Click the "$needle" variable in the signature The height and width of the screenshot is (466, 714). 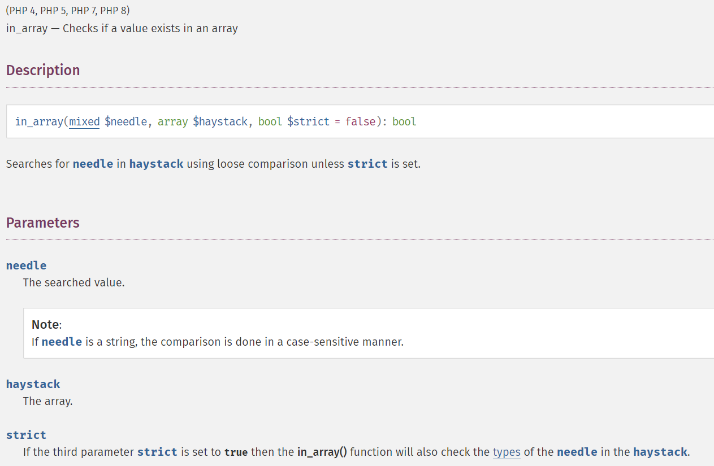pos(126,121)
